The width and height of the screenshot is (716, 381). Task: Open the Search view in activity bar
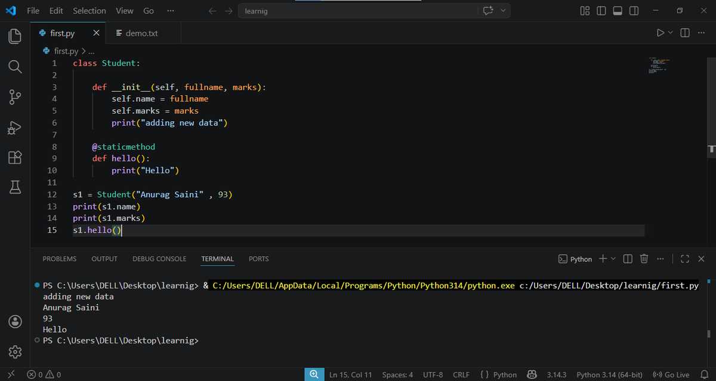[15, 67]
